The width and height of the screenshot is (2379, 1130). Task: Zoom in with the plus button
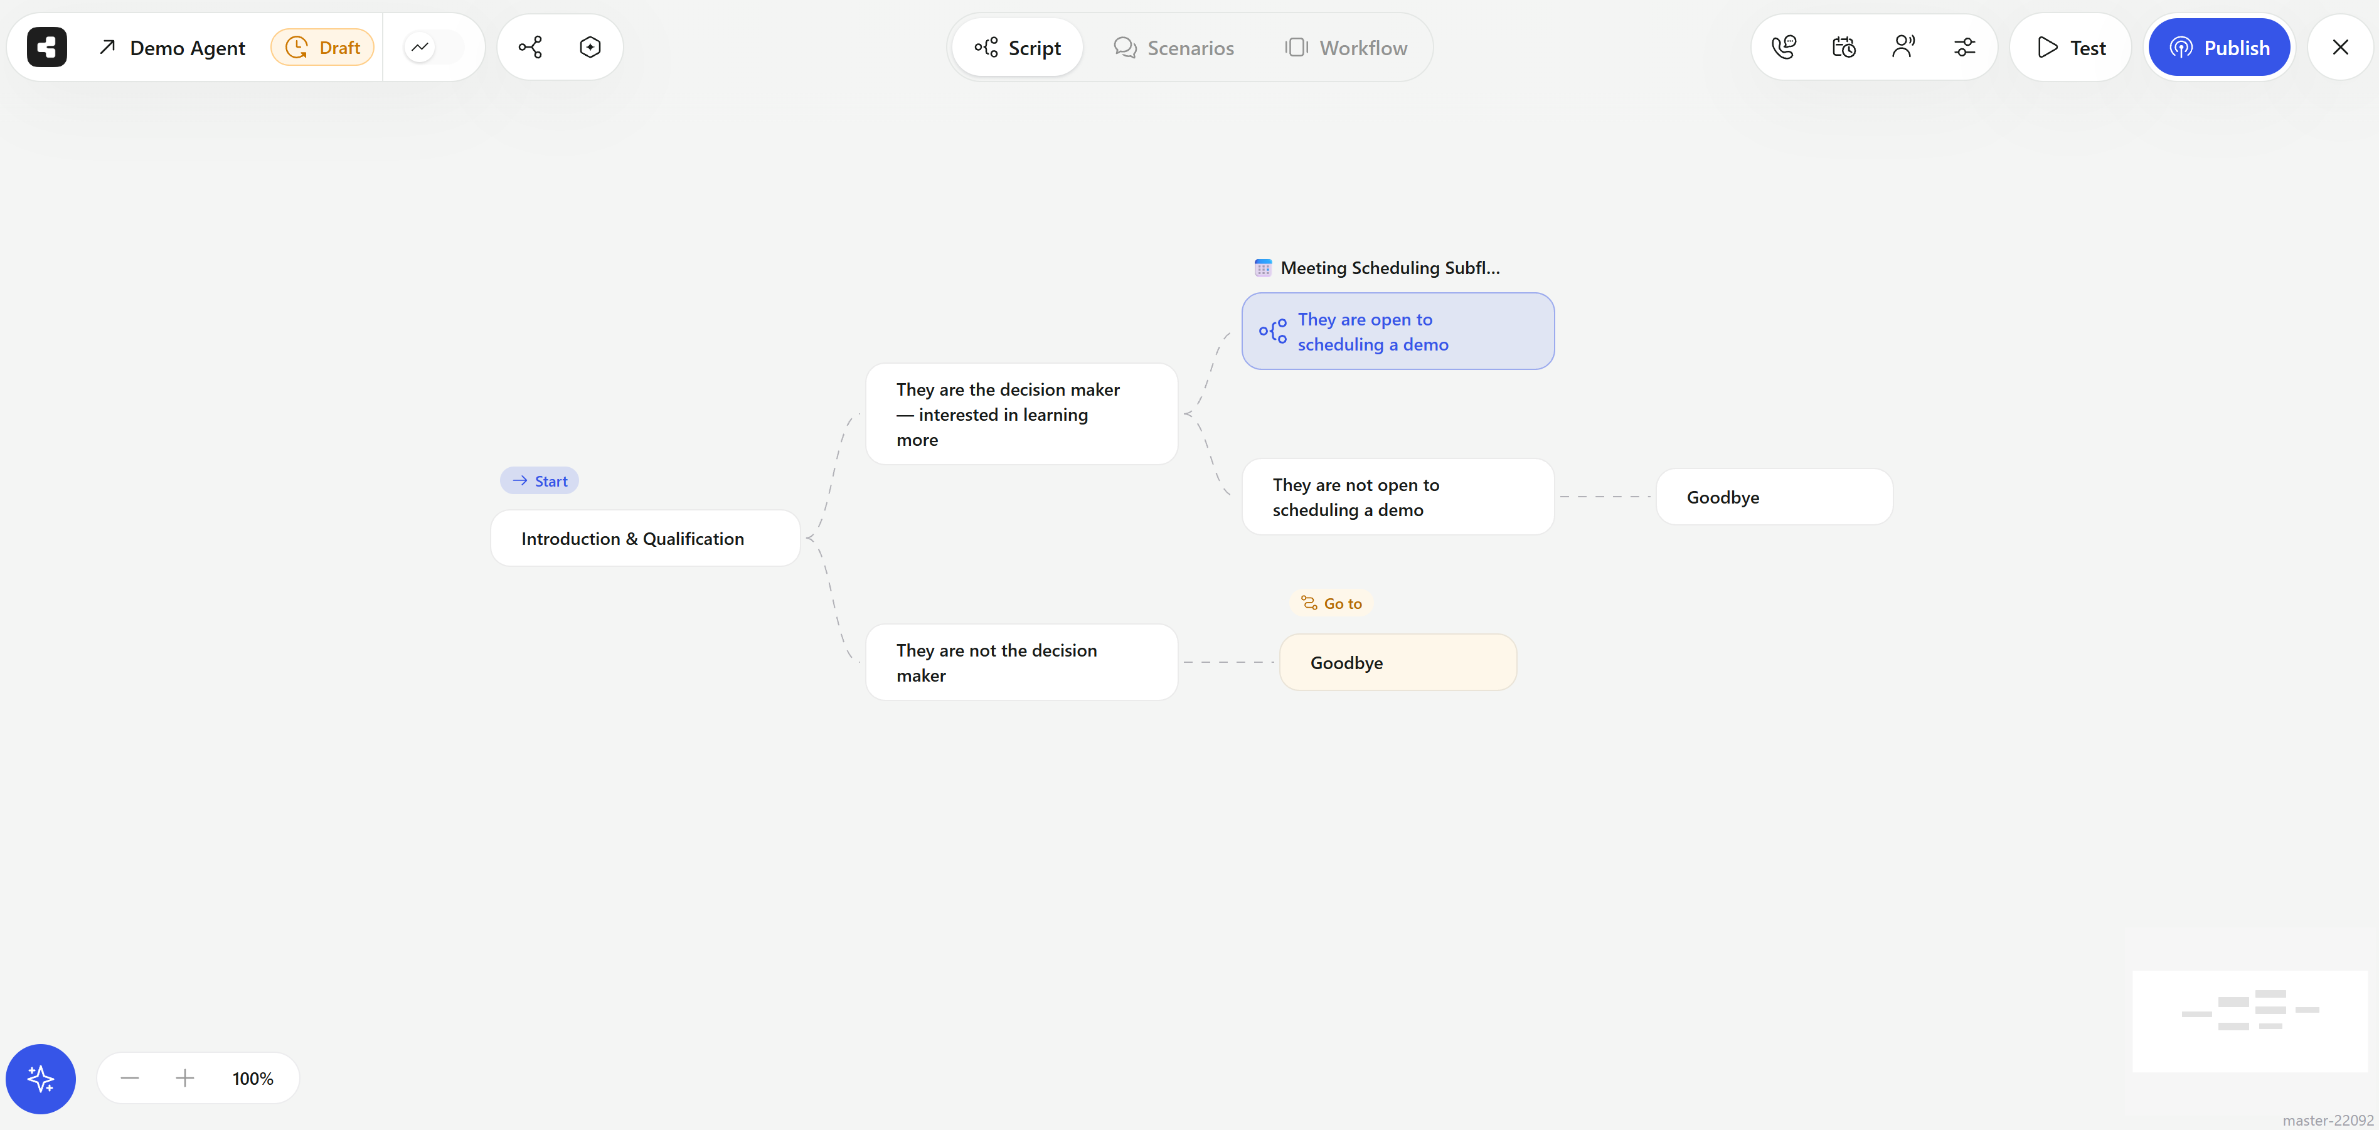click(x=184, y=1079)
